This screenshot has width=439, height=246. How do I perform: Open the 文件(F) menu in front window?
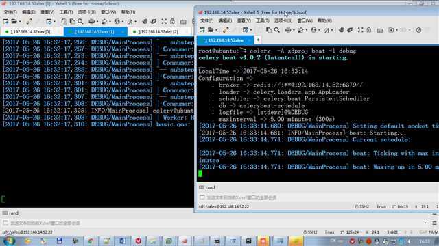point(206,20)
